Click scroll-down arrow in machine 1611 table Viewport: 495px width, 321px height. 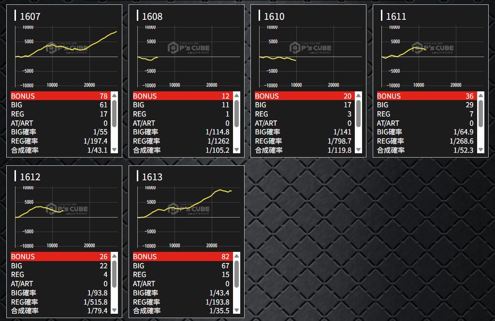pyautogui.click(x=480, y=150)
